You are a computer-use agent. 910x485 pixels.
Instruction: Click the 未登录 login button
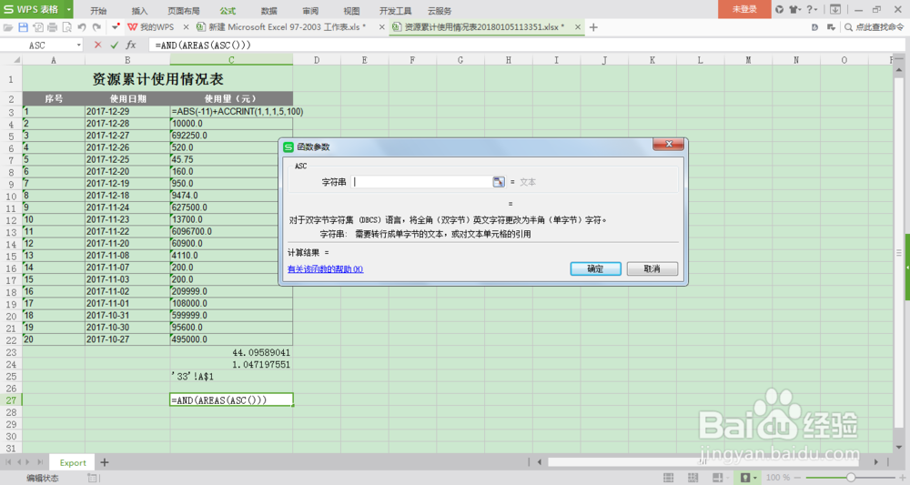[x=744, y=9]
